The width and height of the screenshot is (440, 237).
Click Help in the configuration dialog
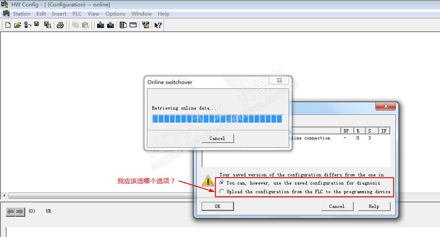[374, 206]
